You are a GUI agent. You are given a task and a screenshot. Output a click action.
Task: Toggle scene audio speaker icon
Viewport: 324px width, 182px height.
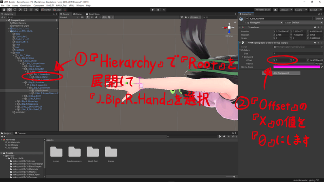[92, 17]
